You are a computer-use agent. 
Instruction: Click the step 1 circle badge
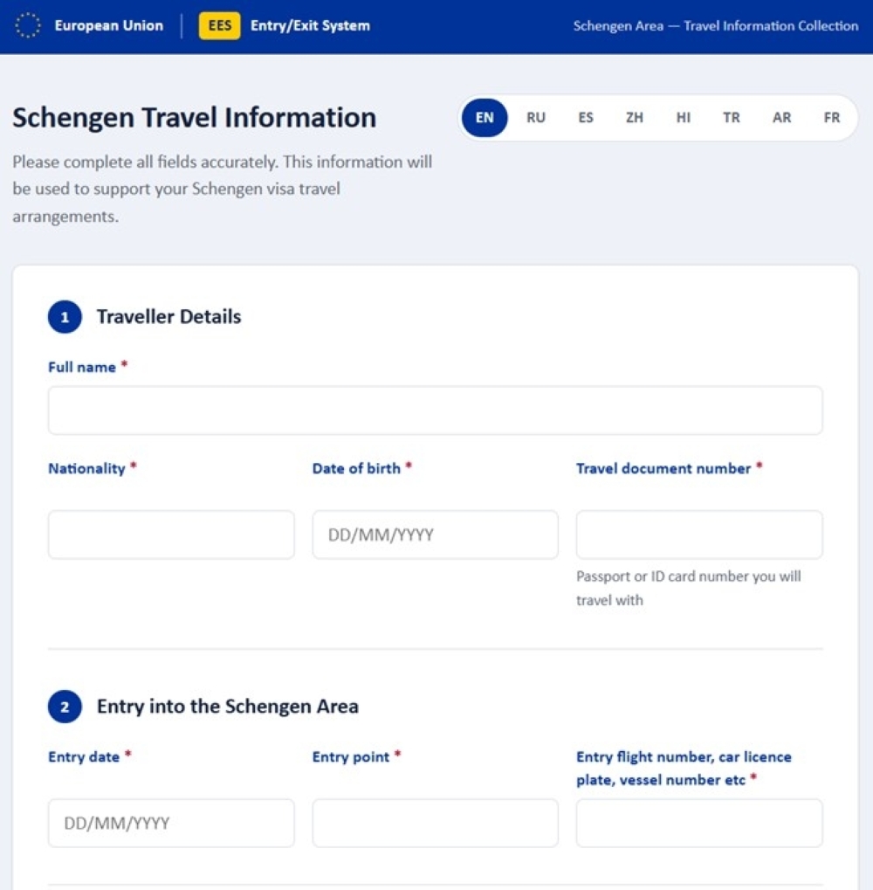coord(65,317)
